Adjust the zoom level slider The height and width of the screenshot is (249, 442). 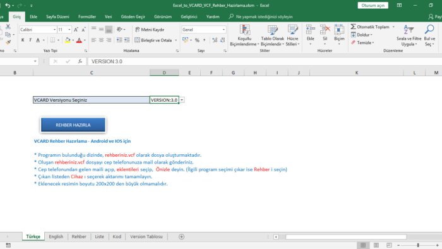(x=418, y=245)
